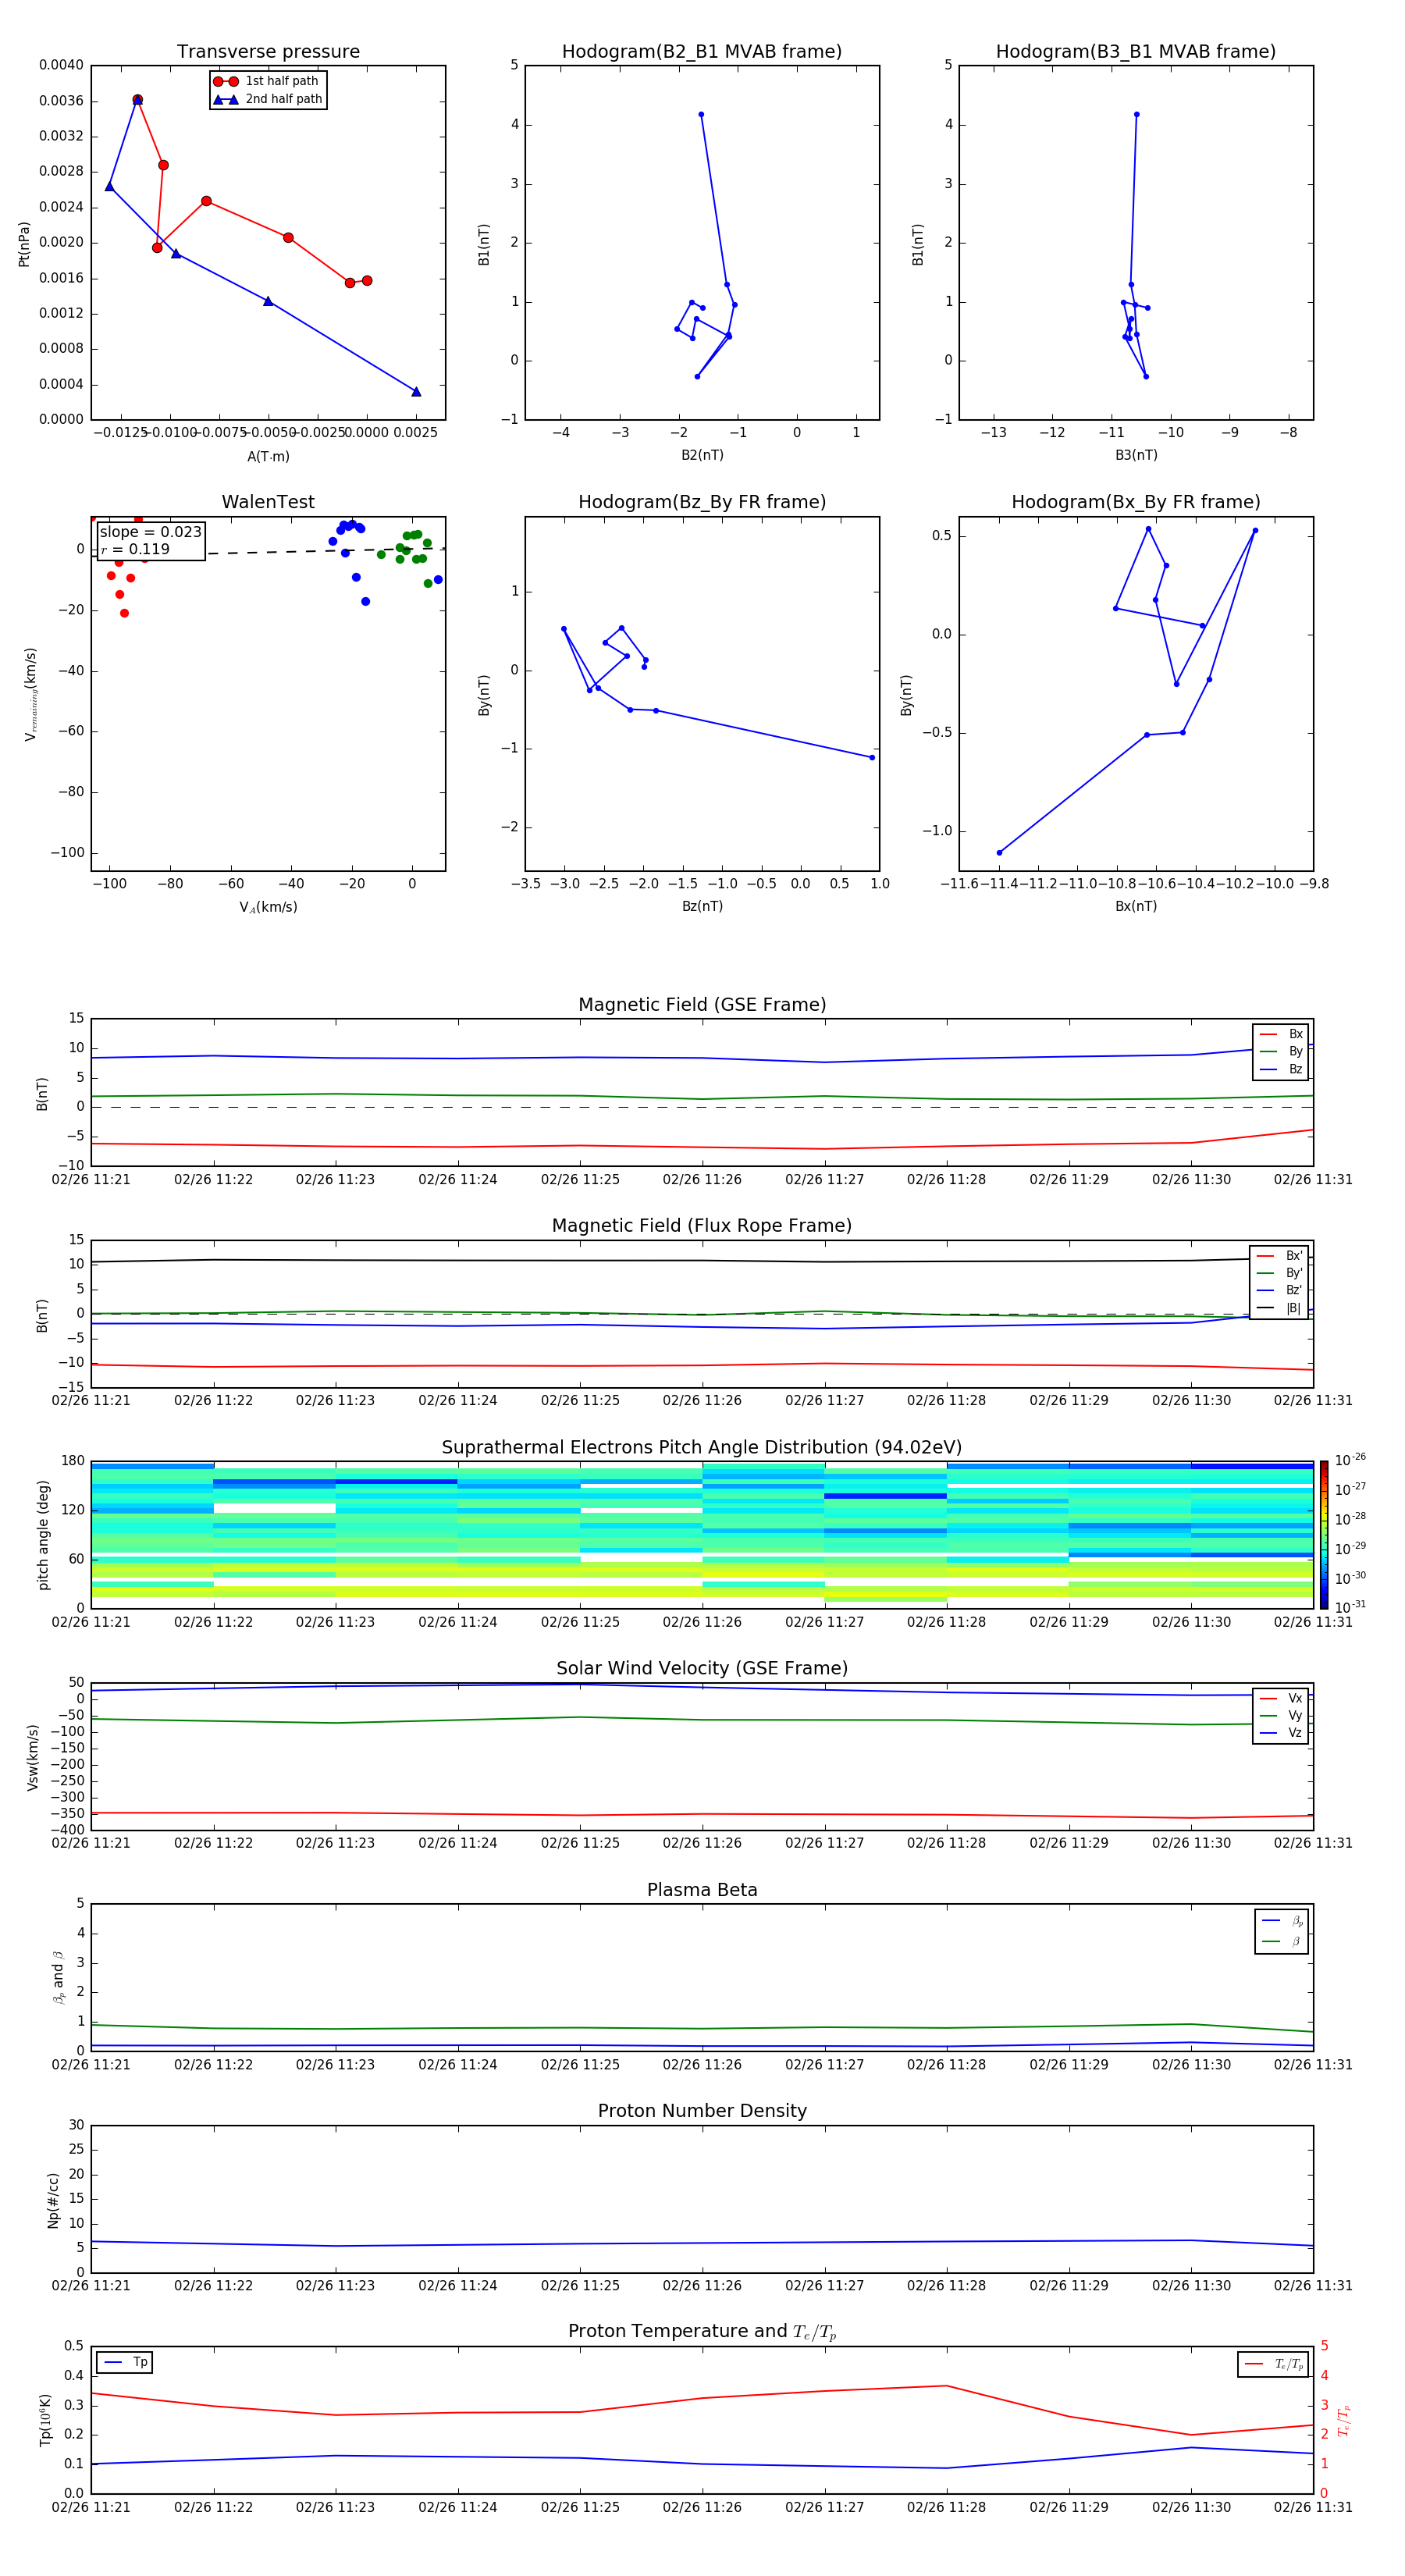Click the βp legend entry in Plasma Beta panel

[x=1282, y=1921]
